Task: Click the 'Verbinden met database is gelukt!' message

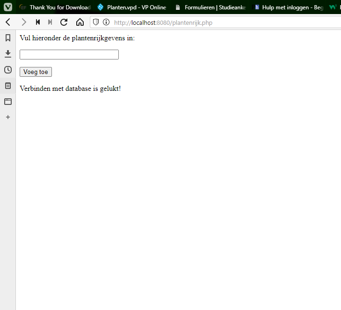Action: (x=70, y=89)
